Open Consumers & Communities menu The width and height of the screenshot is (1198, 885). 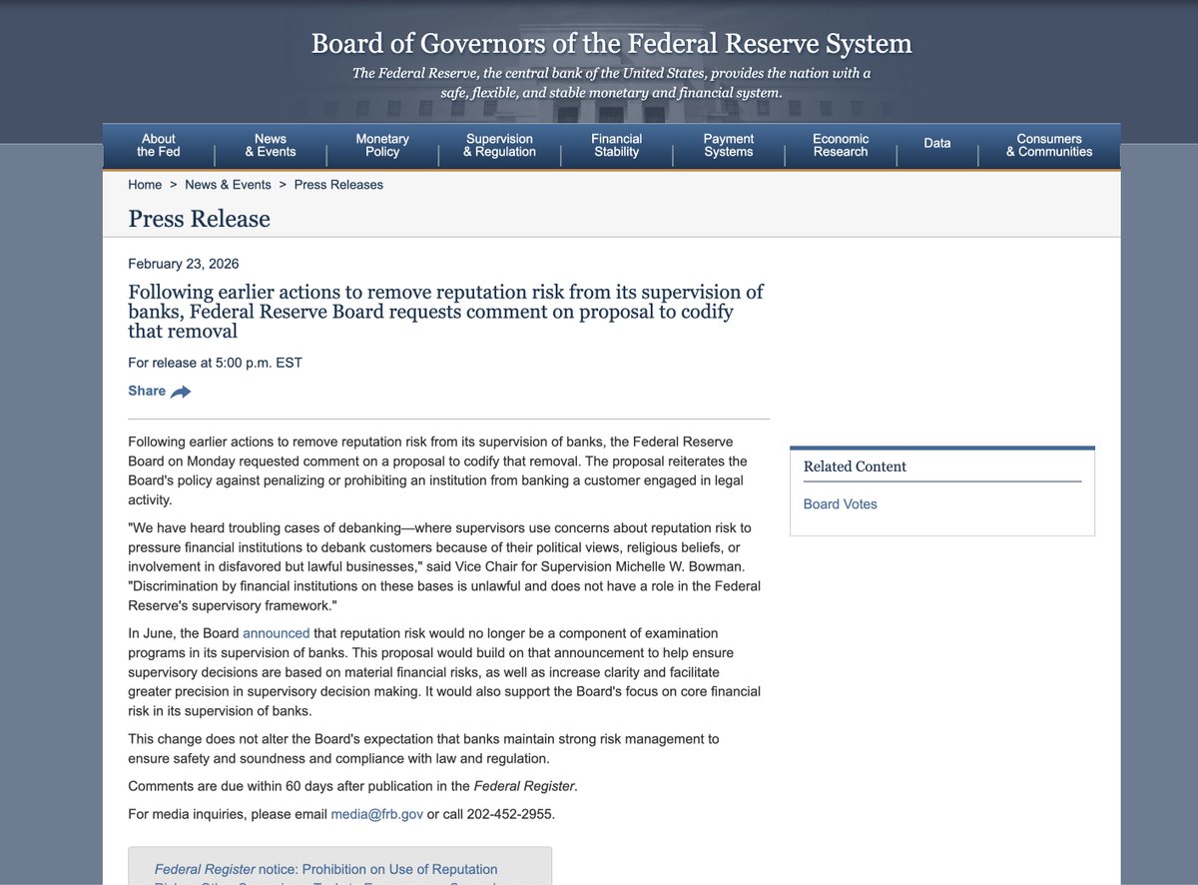pos(1048,146)
